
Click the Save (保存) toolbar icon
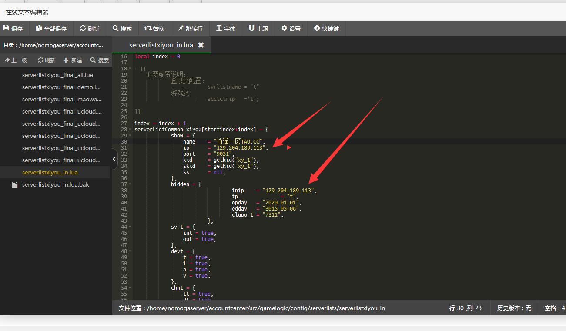pos(13,29)
